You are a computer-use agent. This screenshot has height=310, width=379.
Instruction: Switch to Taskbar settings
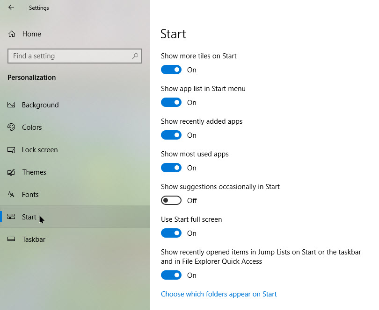(34, 239)
